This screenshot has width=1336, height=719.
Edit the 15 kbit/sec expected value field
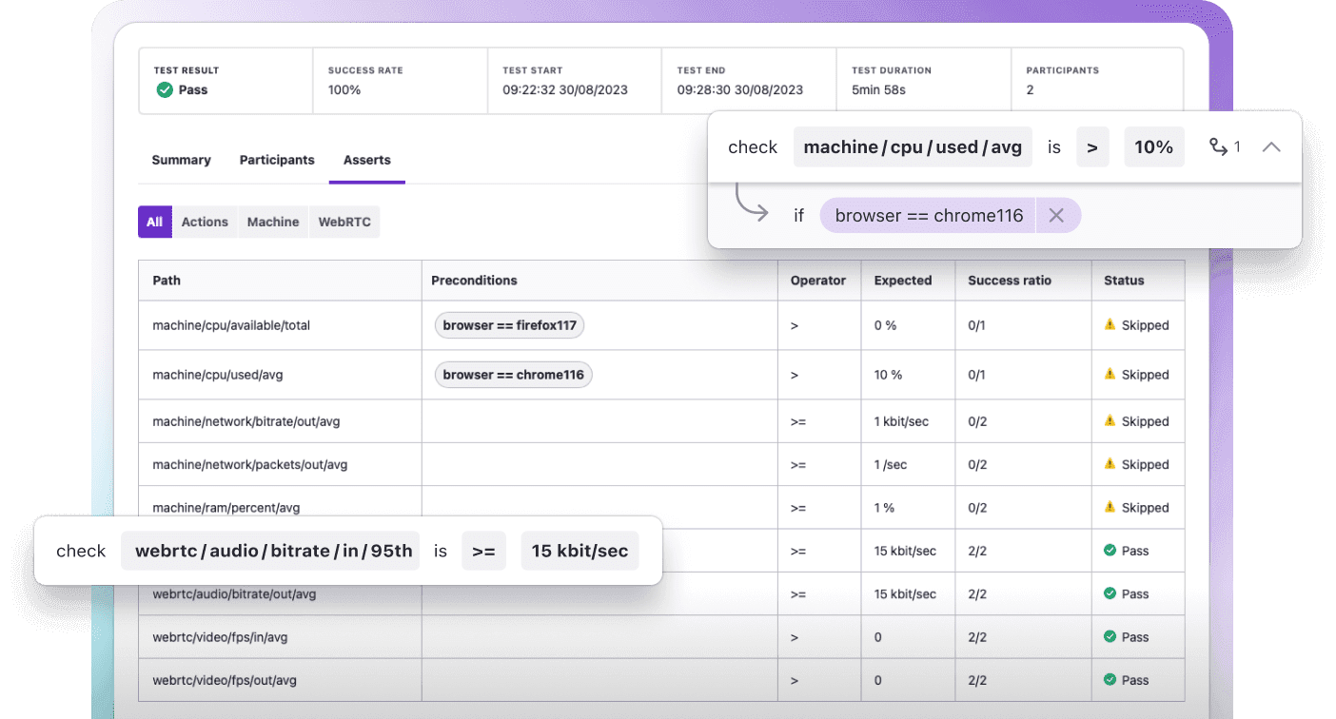point(580,551)
